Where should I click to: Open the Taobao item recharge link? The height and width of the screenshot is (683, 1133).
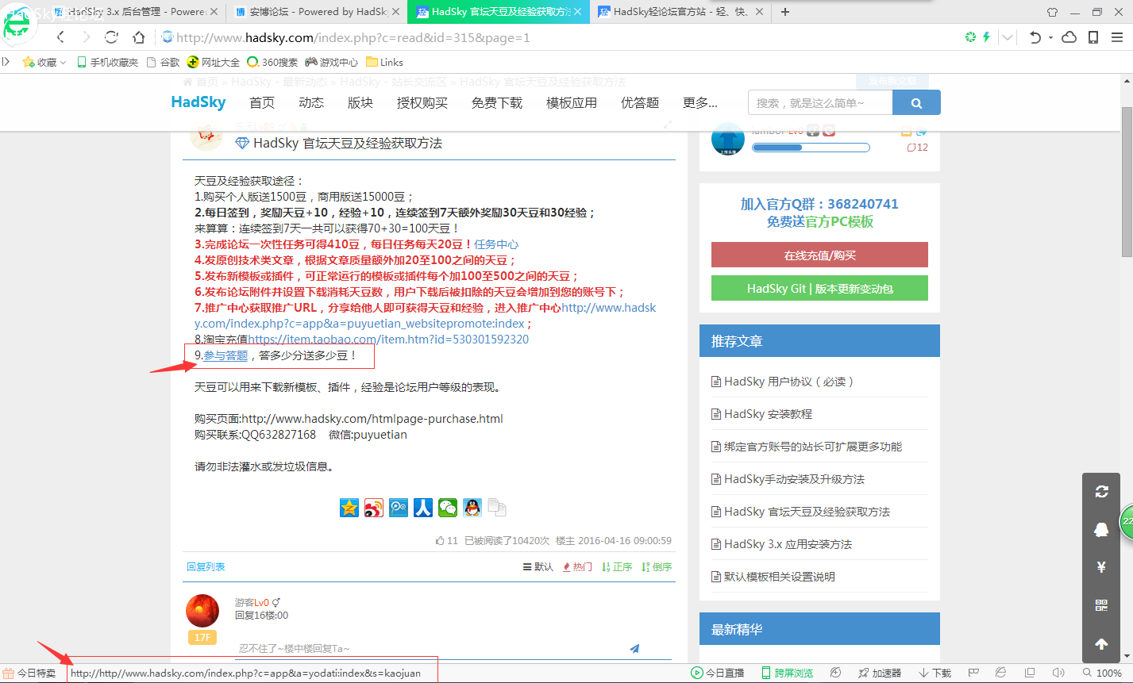388,340
